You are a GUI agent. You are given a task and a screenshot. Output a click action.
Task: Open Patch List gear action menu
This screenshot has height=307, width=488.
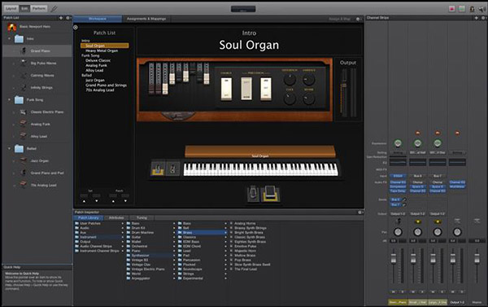click(x=68, y=18)
